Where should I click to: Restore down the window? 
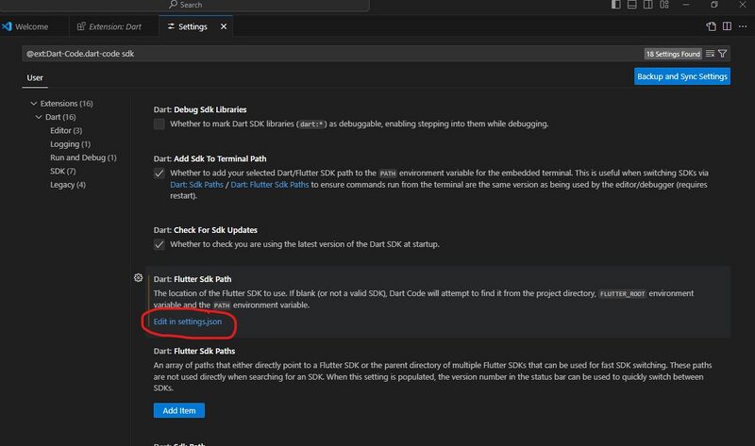tap(714, 5)
